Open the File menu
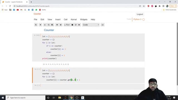 36,19
